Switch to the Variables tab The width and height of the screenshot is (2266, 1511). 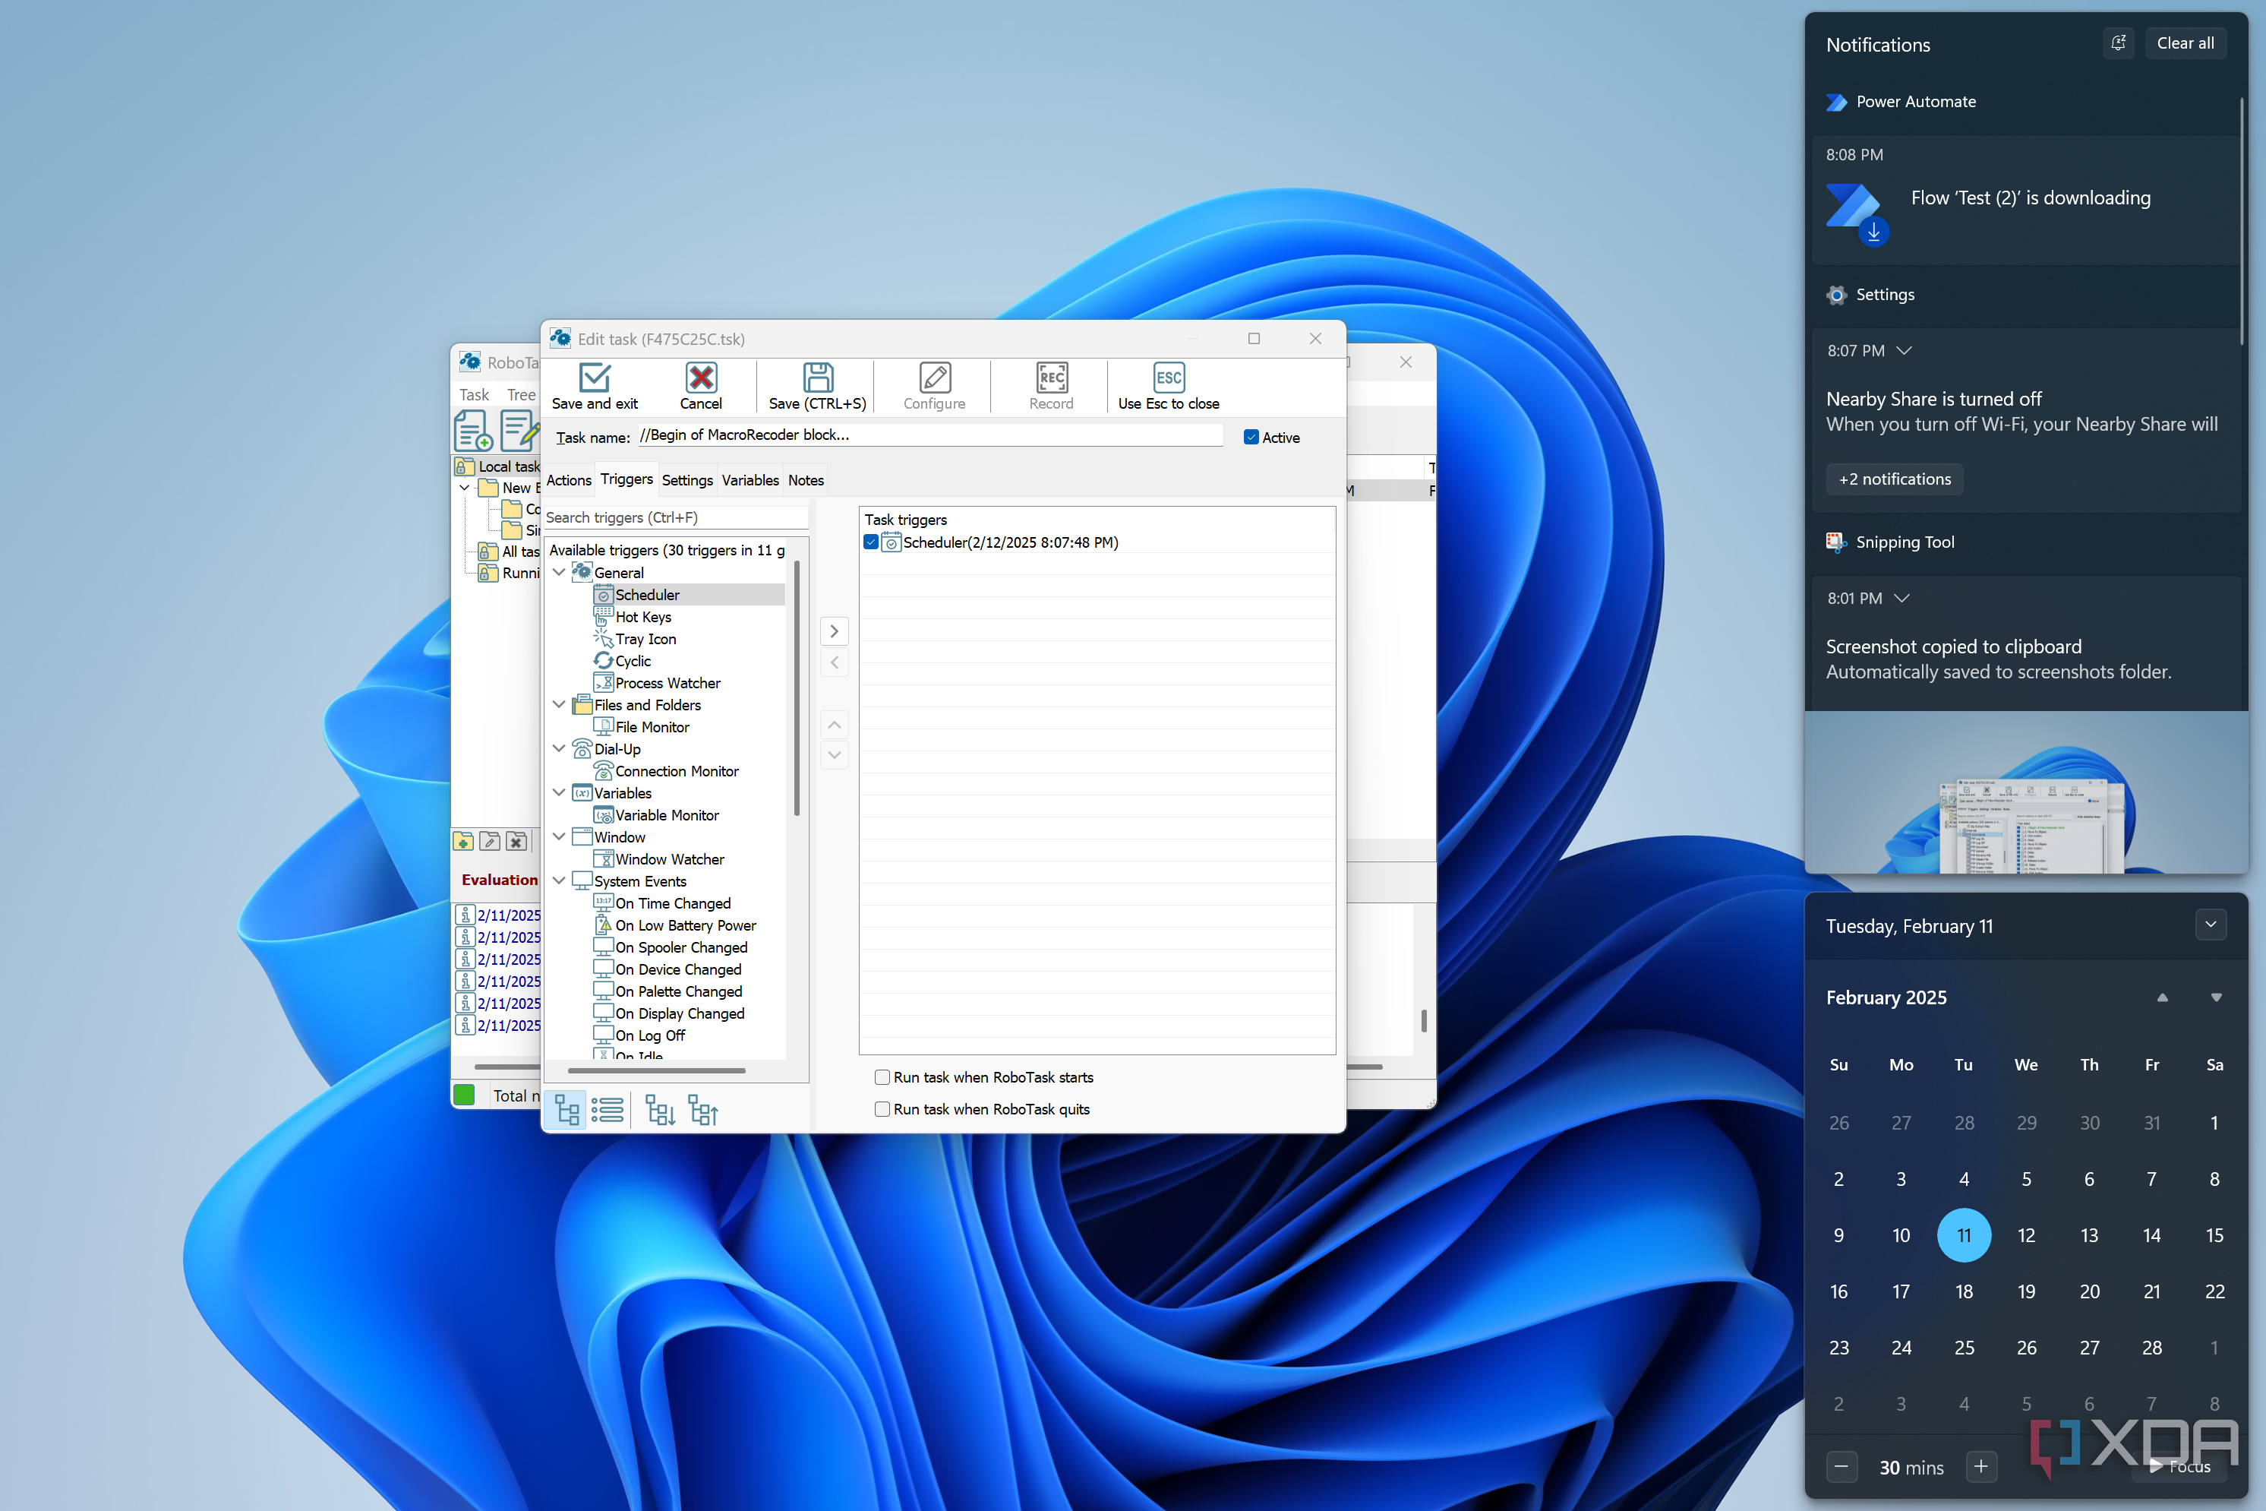pos(750,479)
